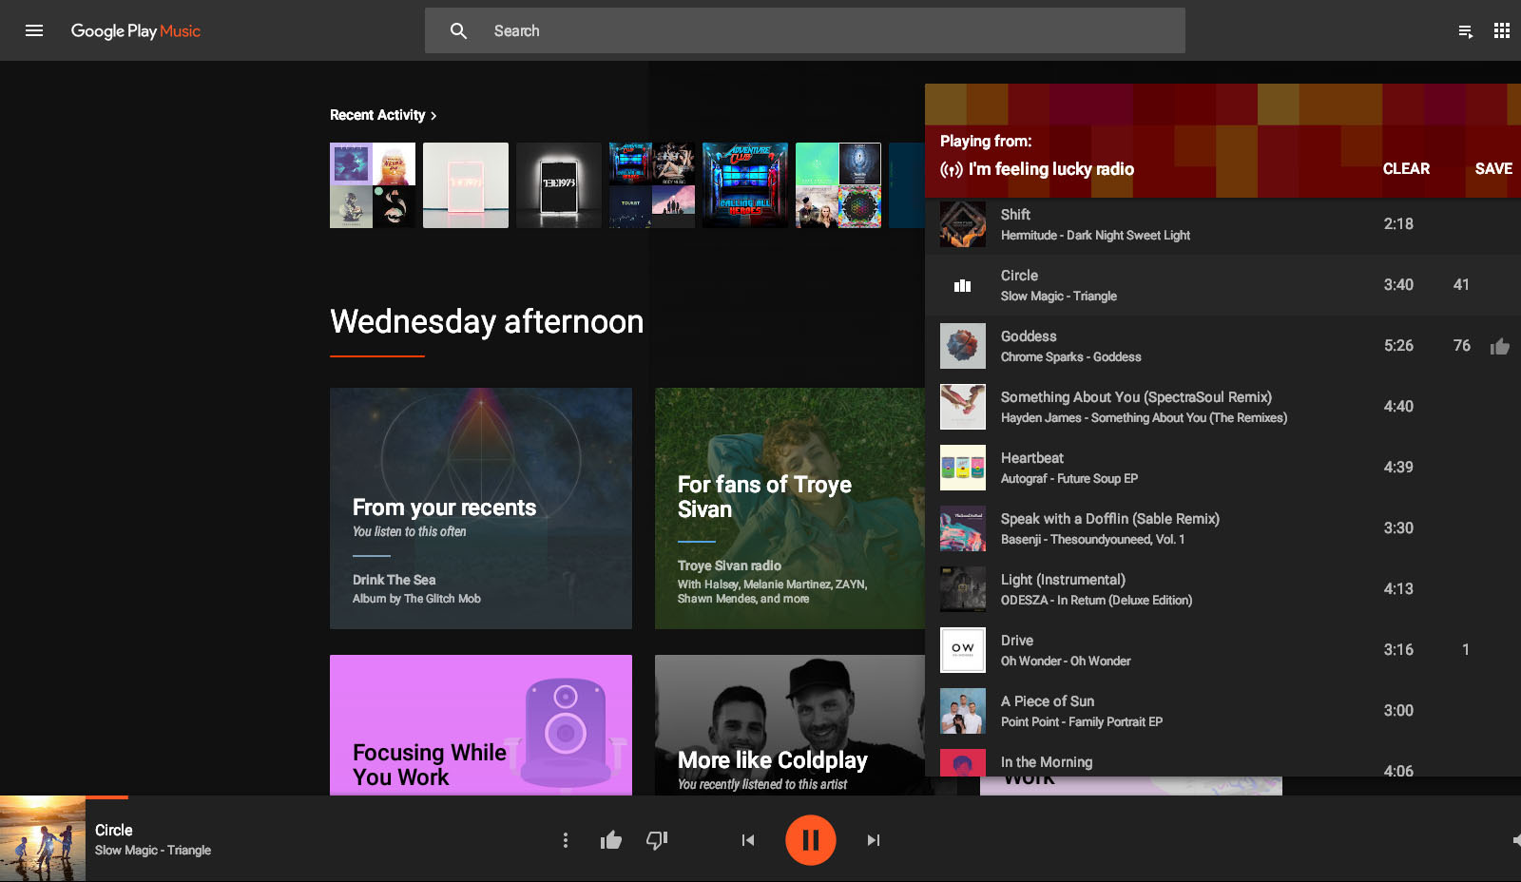Select Goddess by Chrome Sparks
The height and width of the screenshot is (882, 1521).
click(1223, 346)
